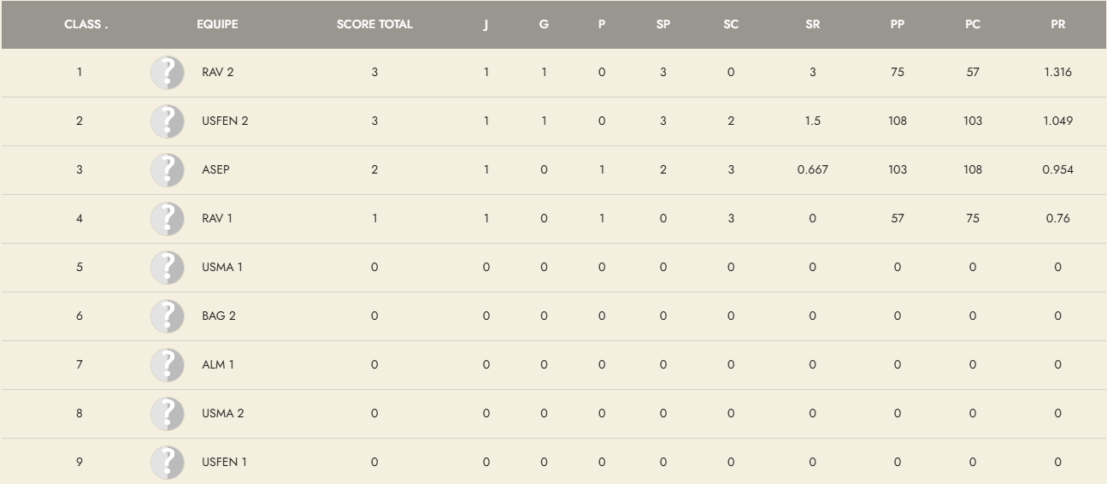The width and height of the screenshot is (1107, 484).
Task: Click the RAV 2 team logo placeholder
Action: click(x=168, y=73)
